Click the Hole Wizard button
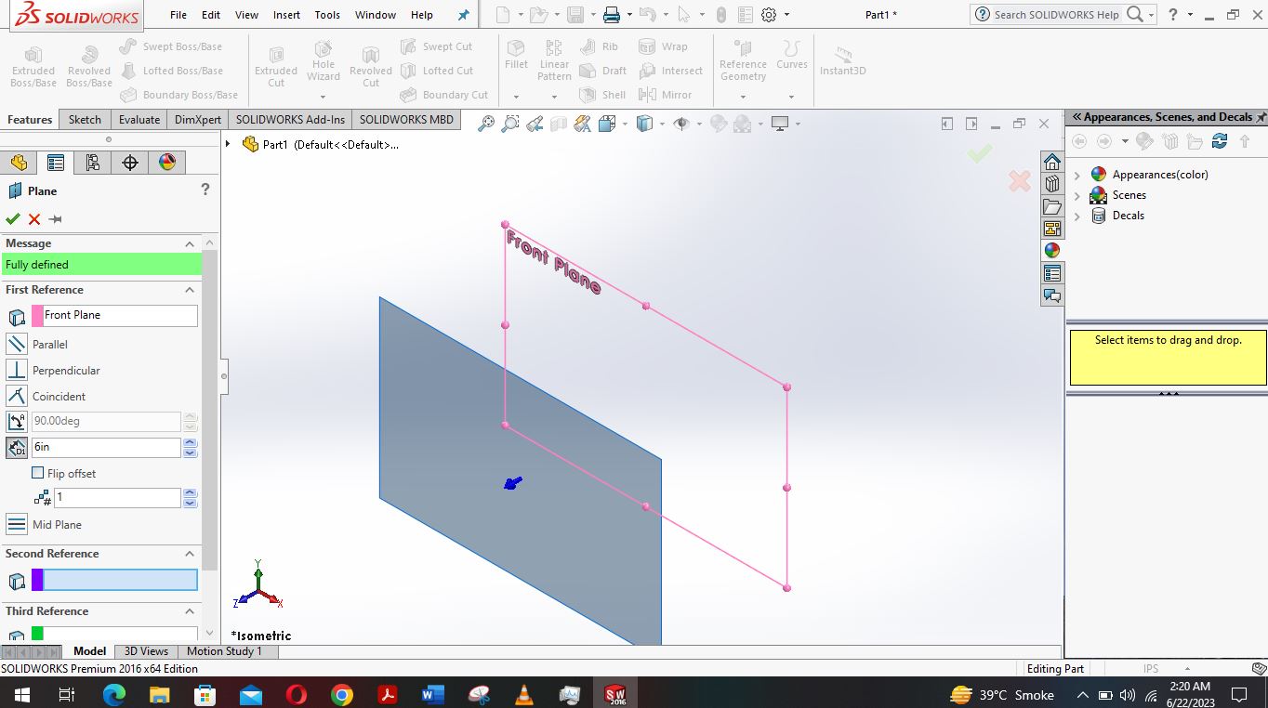1268x708 pixels. tap(324, 63)
